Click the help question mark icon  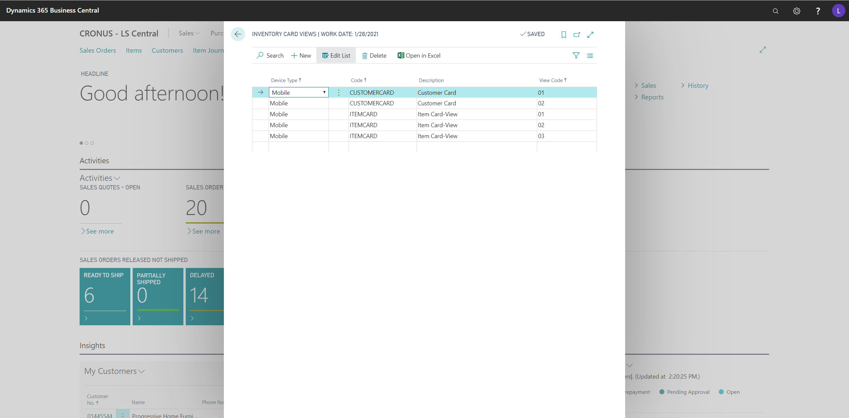tap(818, 11)
